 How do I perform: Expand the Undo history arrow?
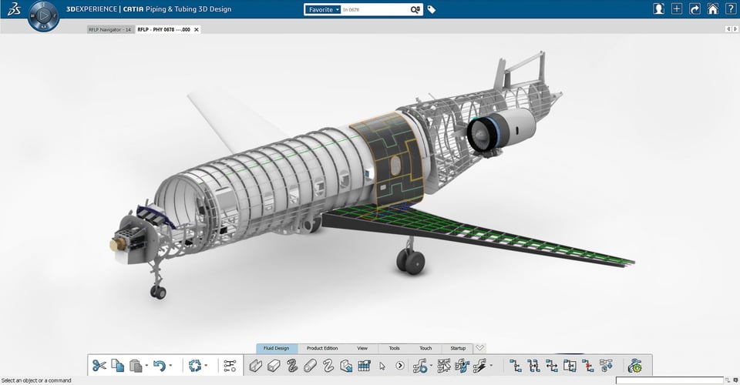point(170,366)
